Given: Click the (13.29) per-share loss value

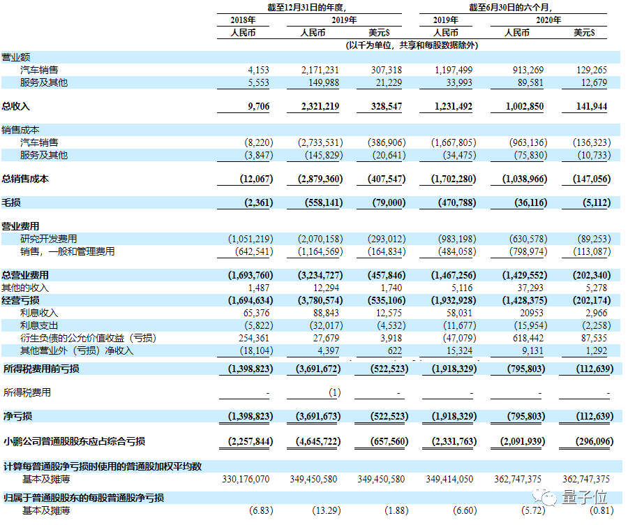Looking at the screenshot, I should (x=326, y=511).
